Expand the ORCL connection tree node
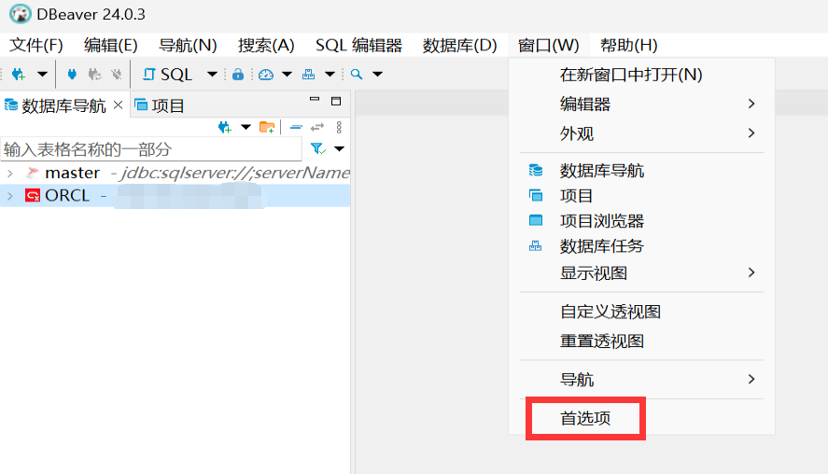This screenshot has height=474, width=828. point(9,195)
